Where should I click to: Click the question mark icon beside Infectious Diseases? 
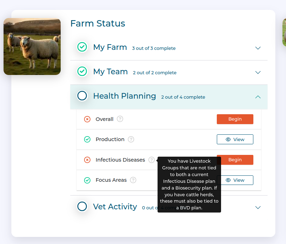click(152, 160)
